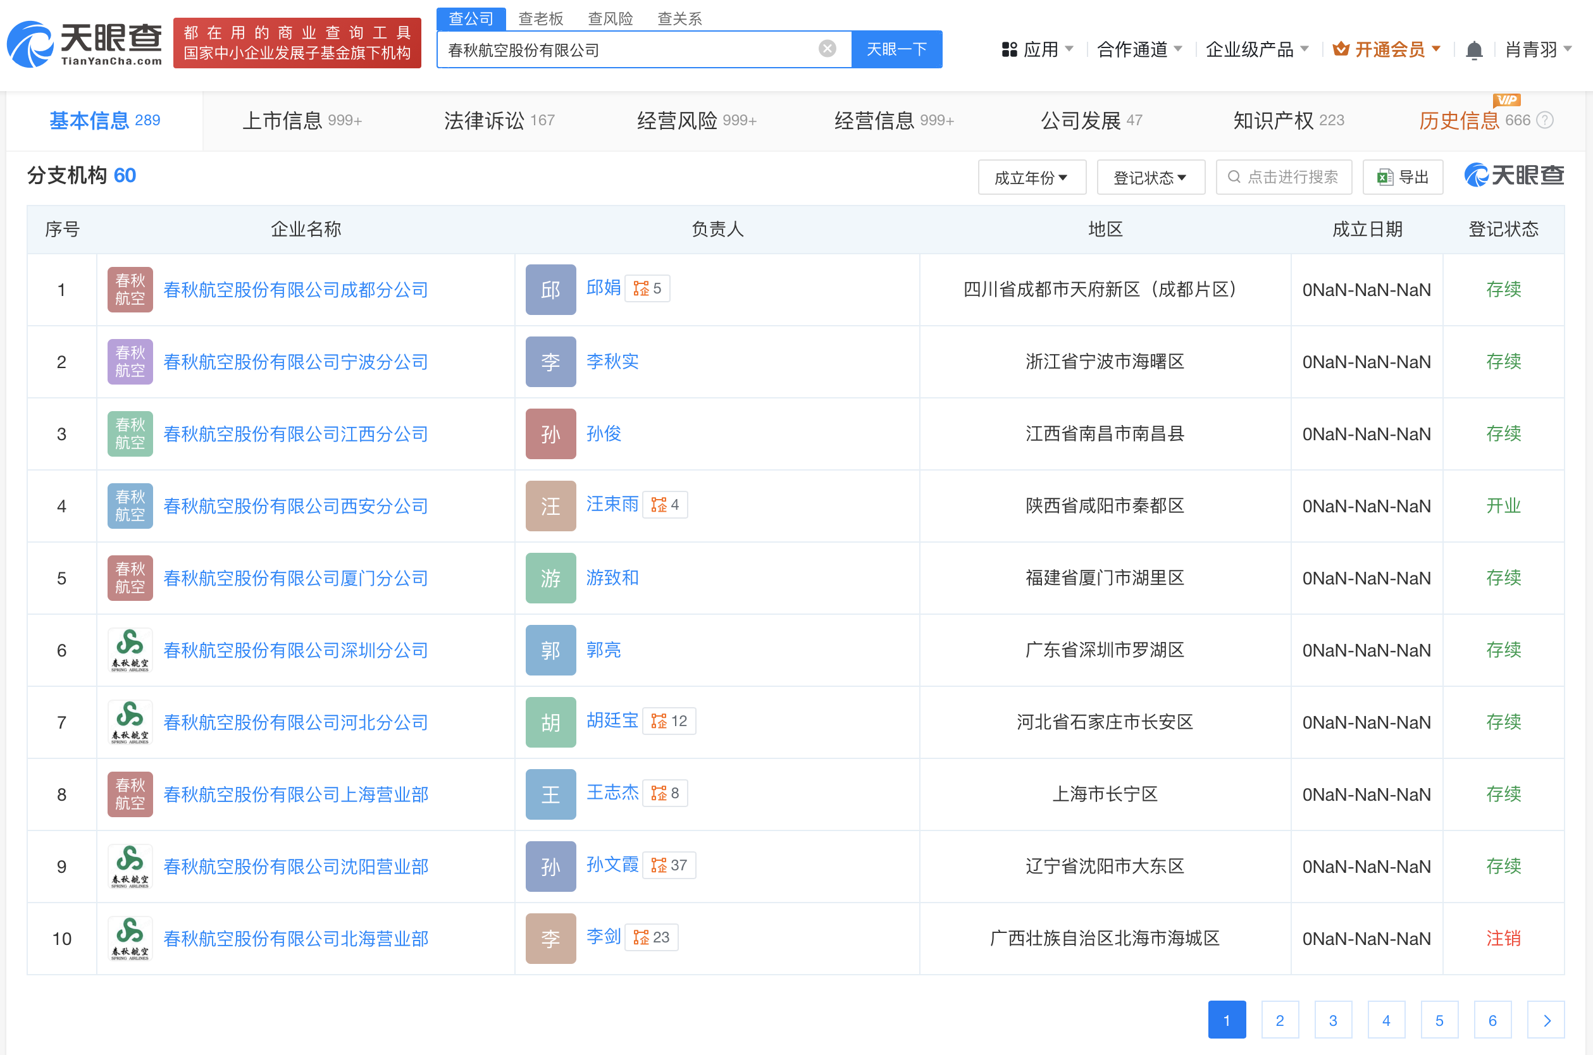Click the 胡 avatar for 胡廷宝
The width and height of the screenshot is (1593, 1055).
click(x=550, y=722)
